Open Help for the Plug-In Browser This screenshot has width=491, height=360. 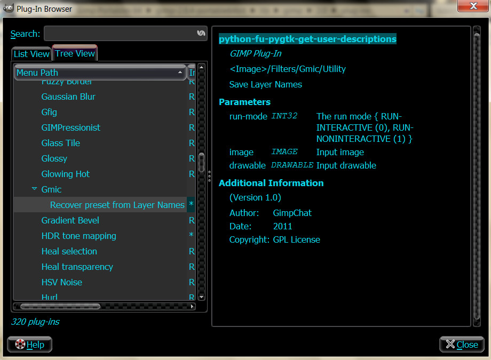(29, 345)
